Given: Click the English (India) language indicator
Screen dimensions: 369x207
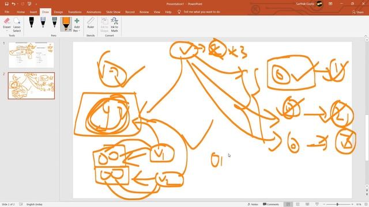Looking at the screenshot, I should tap(35, 205).
